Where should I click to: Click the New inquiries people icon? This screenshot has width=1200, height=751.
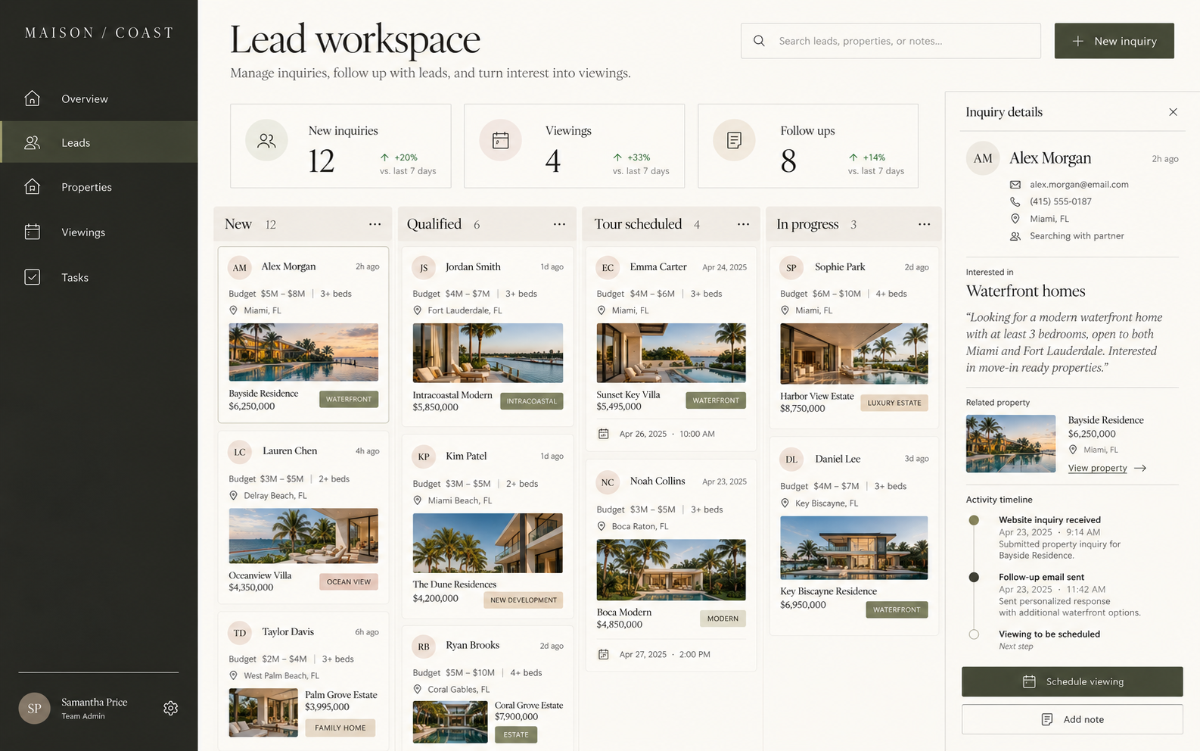(x=266, y=140)
